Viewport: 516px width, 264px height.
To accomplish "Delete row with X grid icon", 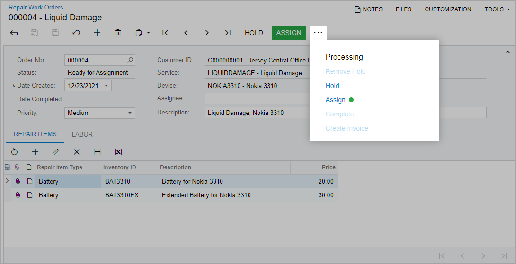I will (77, 152).
